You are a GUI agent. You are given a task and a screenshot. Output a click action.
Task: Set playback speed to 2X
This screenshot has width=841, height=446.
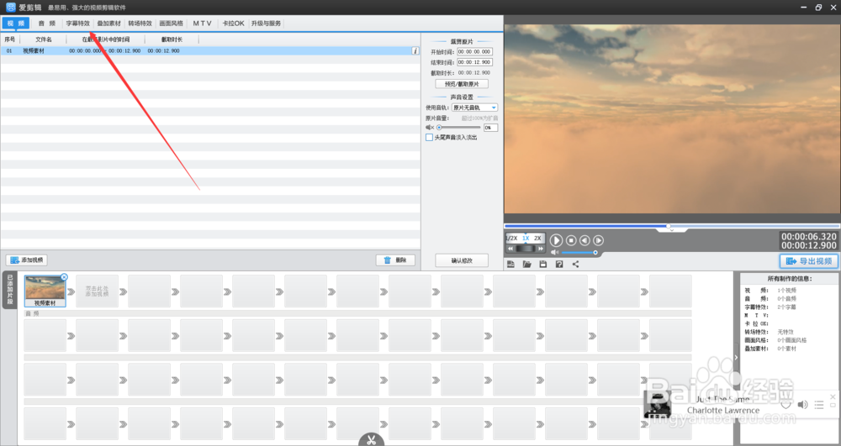537,239
